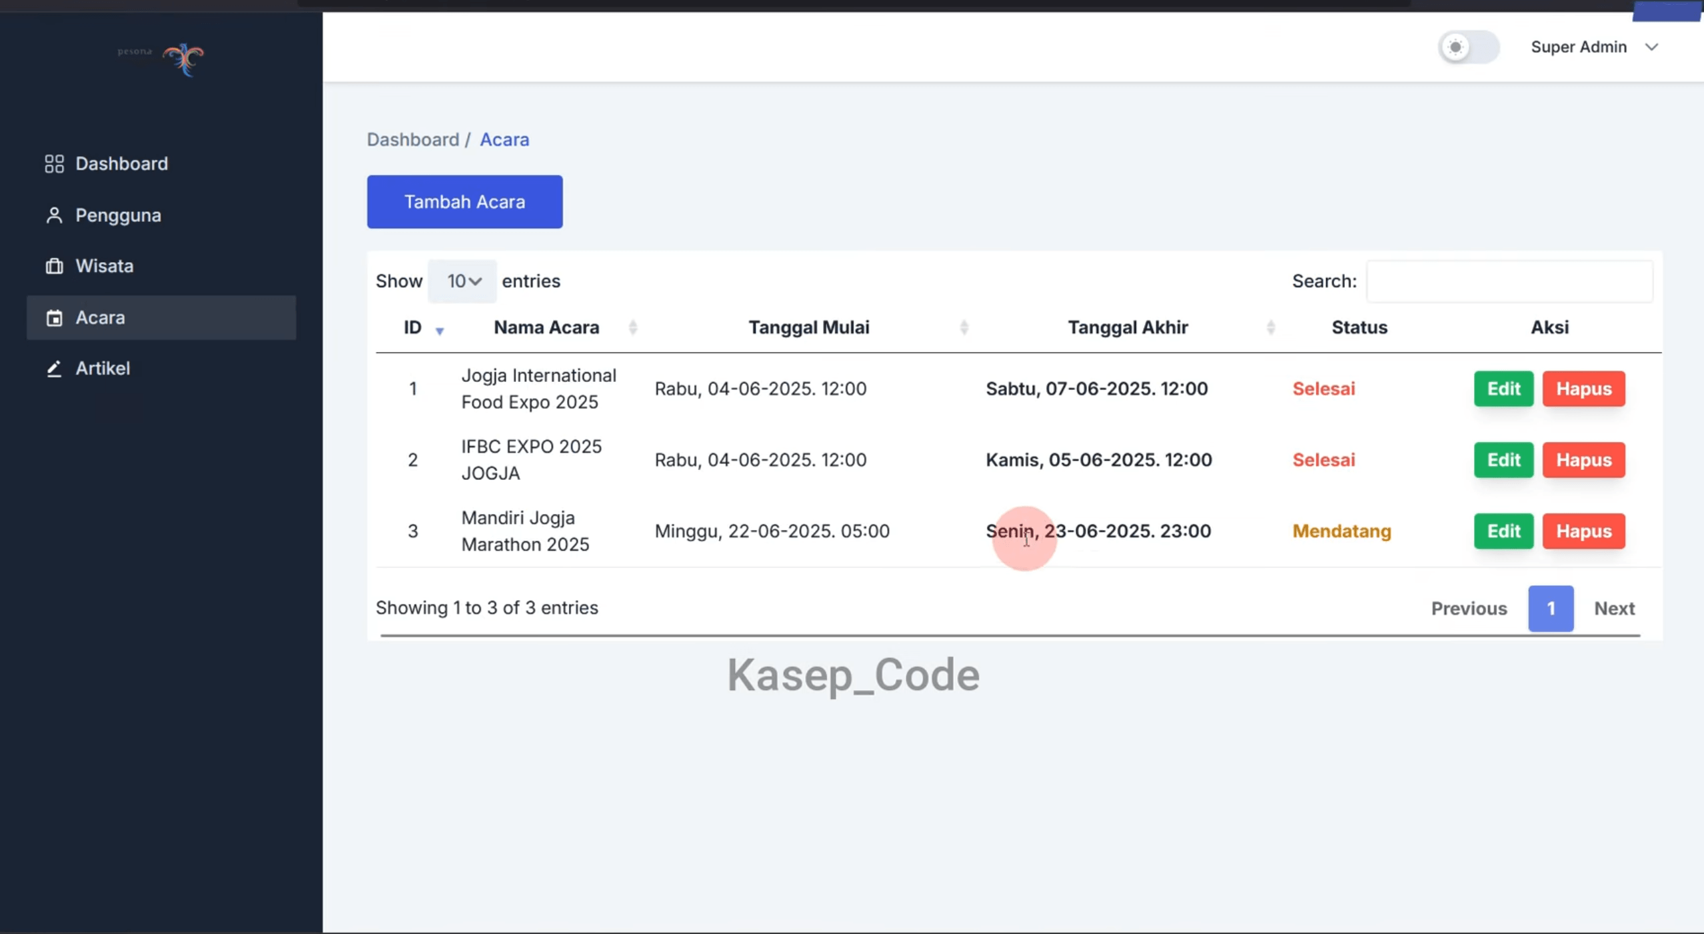Image resolution: width=1704 pixels, height=934 pixels.
Task: Sort table by Tanggal Mulai arrows
Action: pos(964,327)
